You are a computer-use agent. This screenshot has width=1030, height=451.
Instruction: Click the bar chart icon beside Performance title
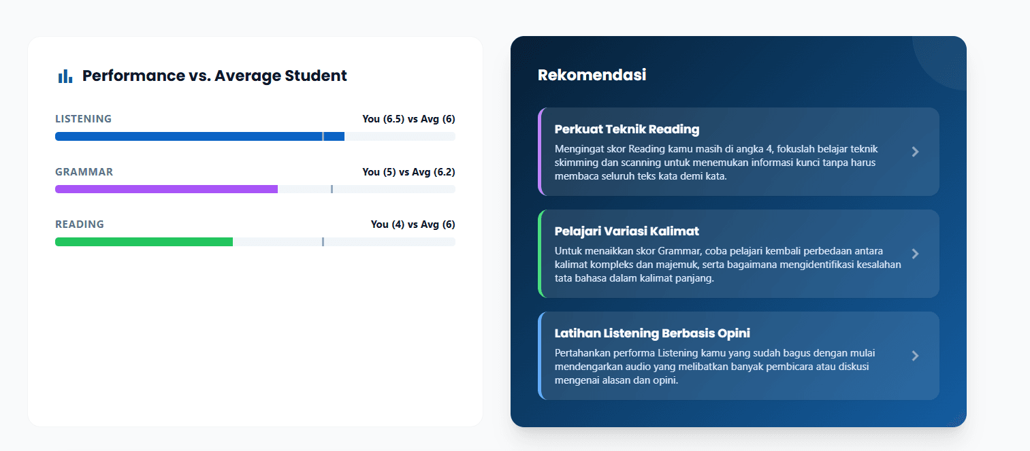65,76
